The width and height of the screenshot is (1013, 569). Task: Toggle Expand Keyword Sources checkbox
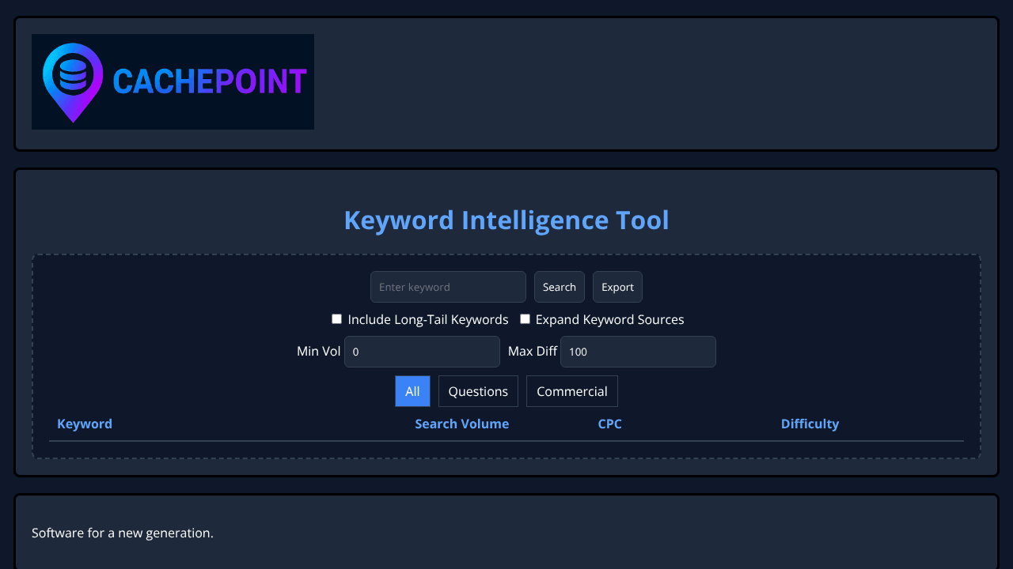coord(525,319)
